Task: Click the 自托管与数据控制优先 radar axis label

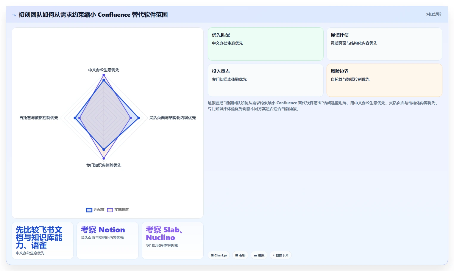Action: click(39, 118)
